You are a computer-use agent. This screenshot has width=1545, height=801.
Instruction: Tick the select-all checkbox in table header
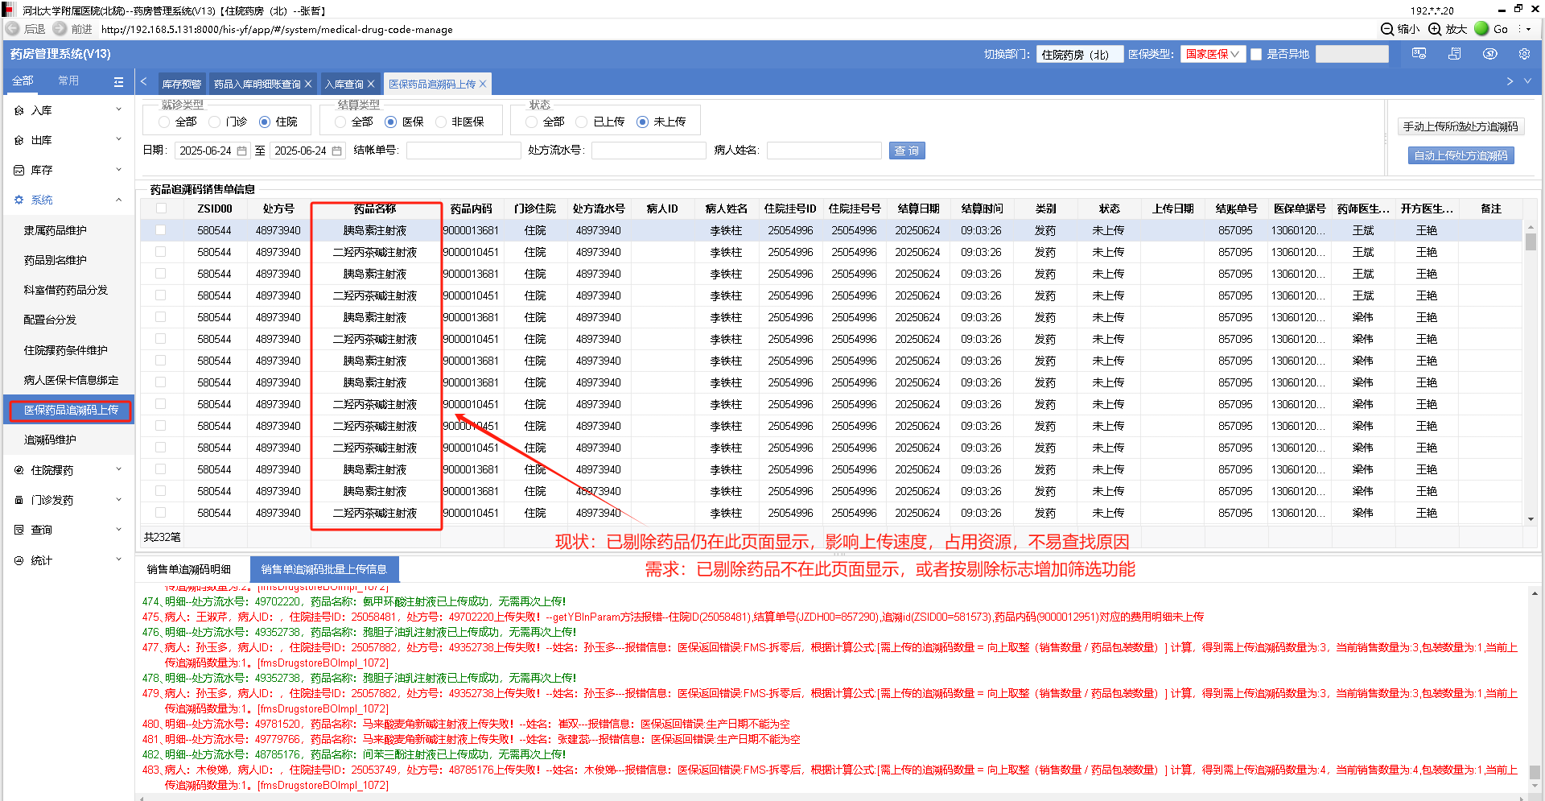pyautogui.click(x=161, y=209)
